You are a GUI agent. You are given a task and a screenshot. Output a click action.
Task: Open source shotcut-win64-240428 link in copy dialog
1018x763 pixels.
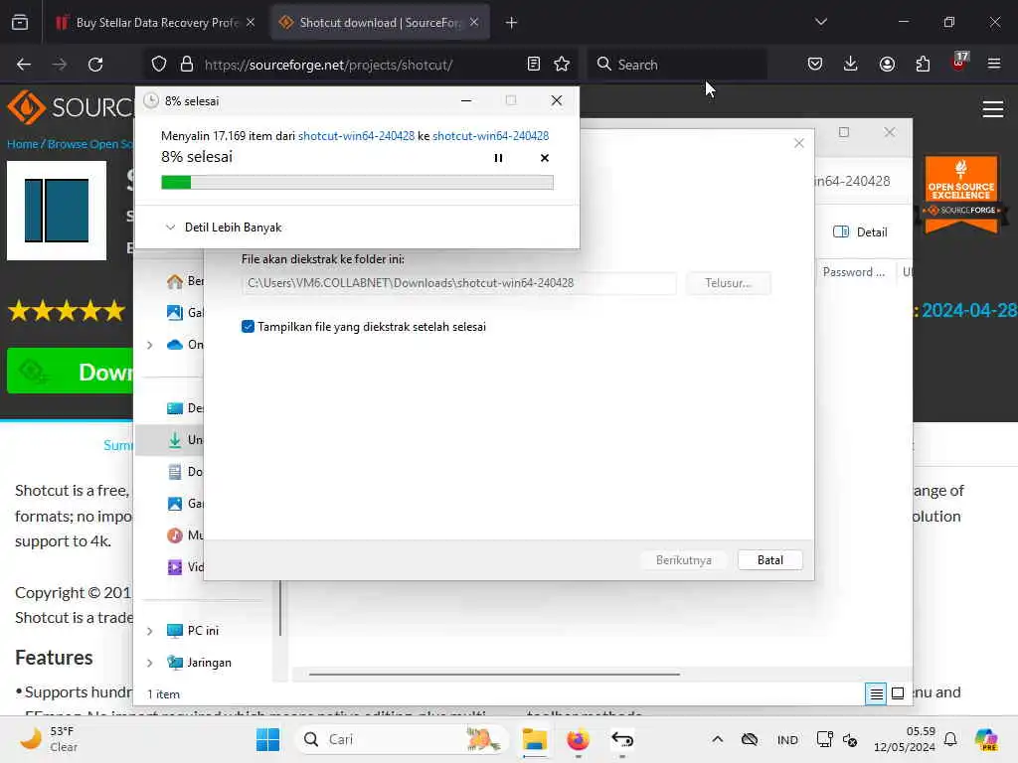(356, 135)
